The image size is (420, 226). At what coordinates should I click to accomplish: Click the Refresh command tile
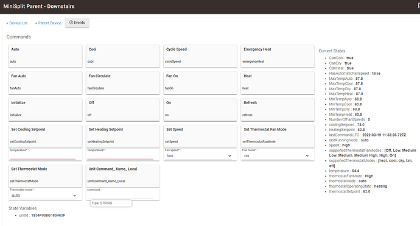278,110
